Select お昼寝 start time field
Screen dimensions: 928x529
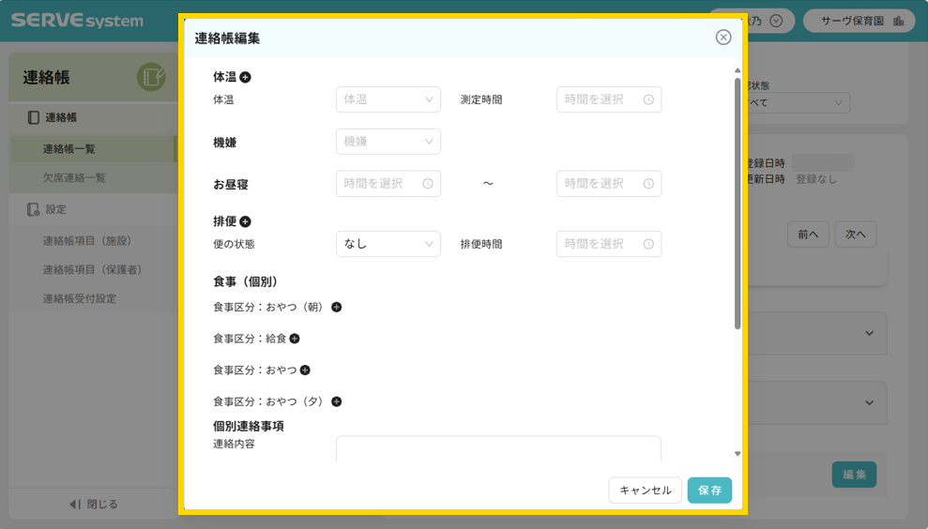pos(388,184)
